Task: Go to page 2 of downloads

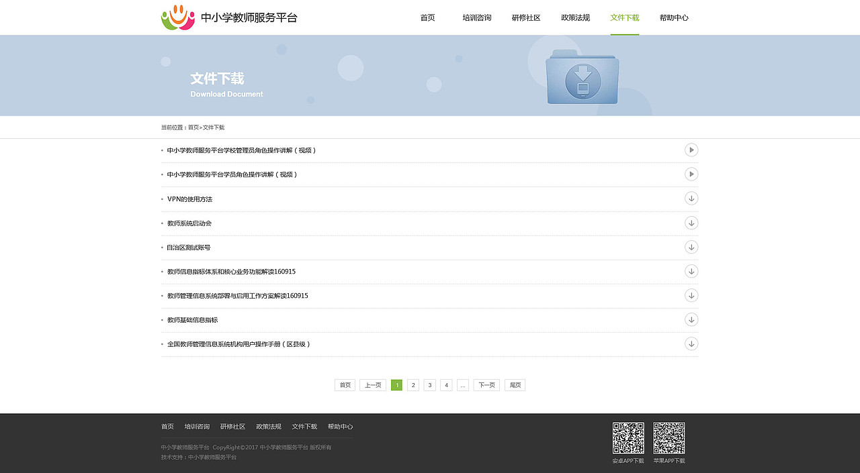Action: click(x=413, y=384)
